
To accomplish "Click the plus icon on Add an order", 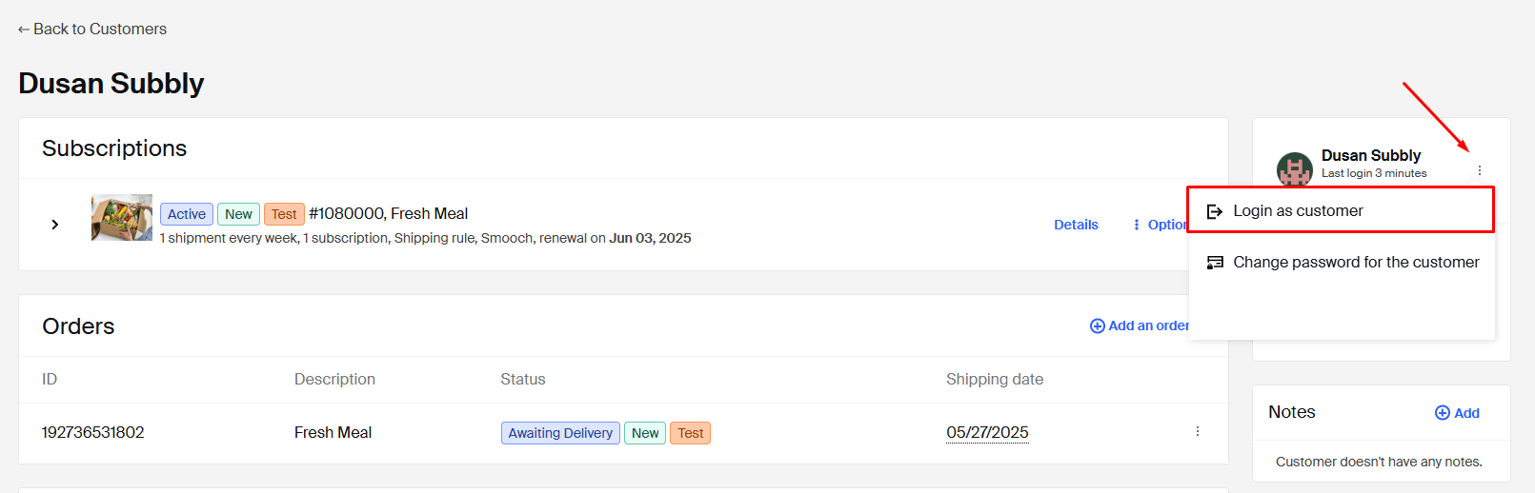I will click(x=1098, y=326).
